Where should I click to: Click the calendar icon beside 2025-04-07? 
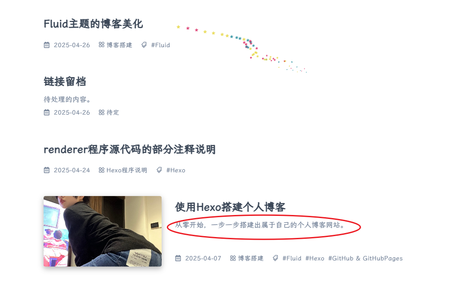pyautogui.click(x=178, y=258)
